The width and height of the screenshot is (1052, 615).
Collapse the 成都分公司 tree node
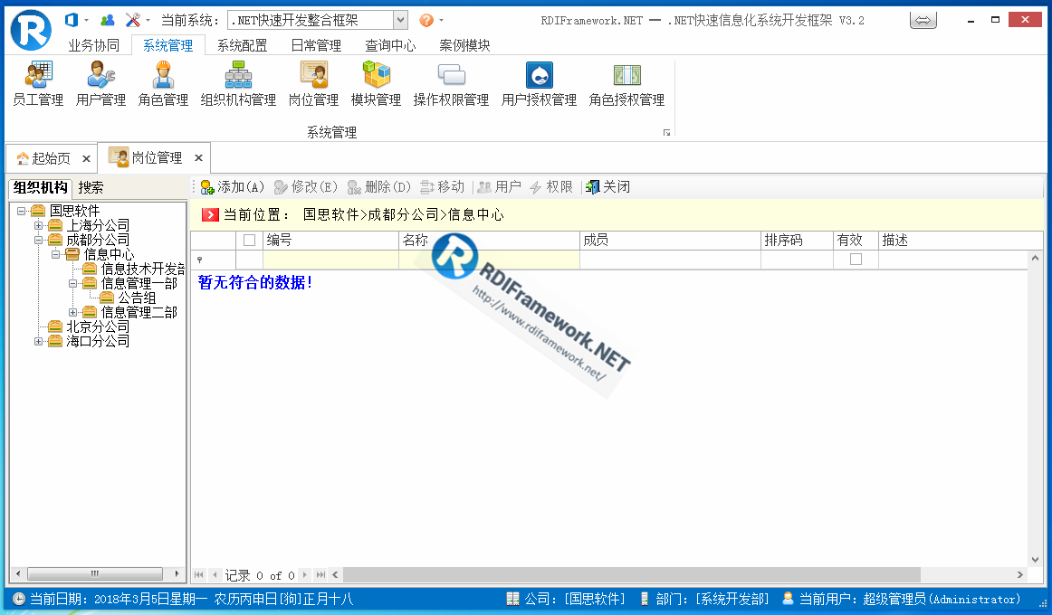click(38, 240)
